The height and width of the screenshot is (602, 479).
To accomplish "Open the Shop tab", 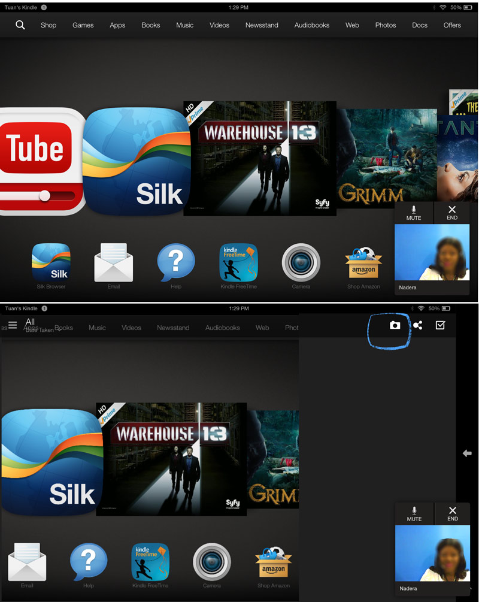I will click(x=48, y=25).
